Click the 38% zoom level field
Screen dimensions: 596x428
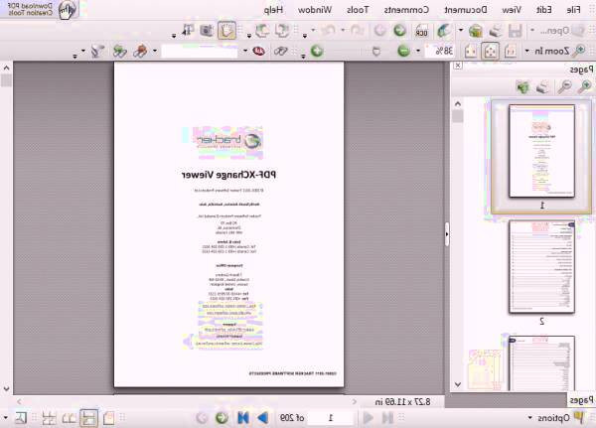coord(440,51)
